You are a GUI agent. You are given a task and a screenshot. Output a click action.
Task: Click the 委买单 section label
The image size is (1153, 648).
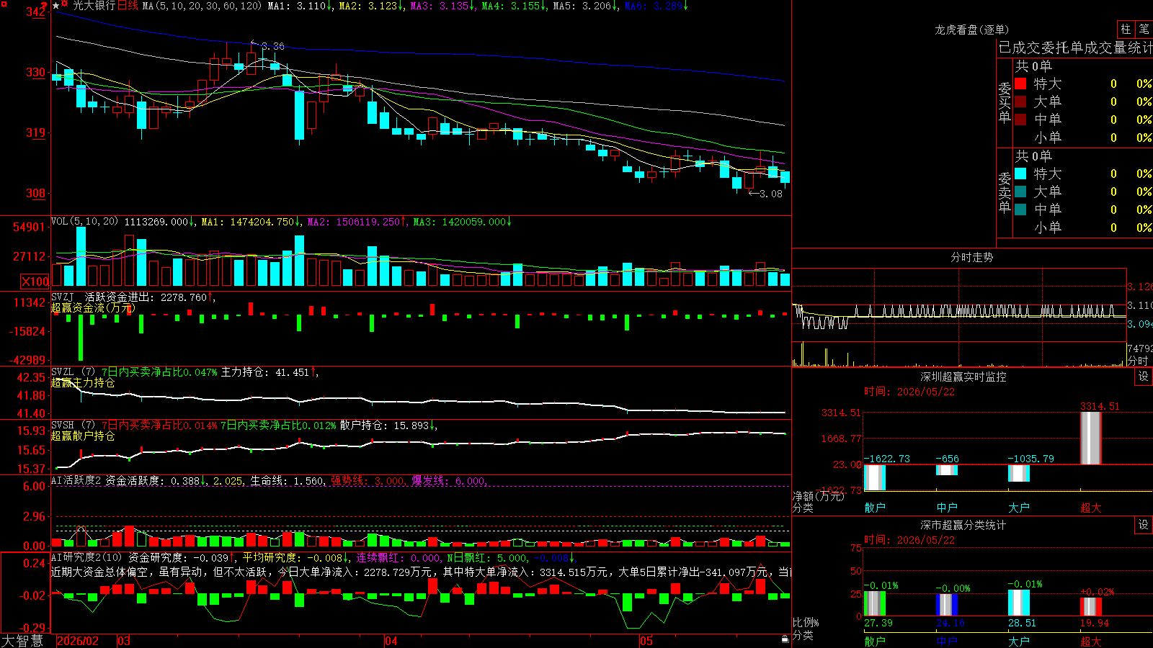tap(1005, 103)
